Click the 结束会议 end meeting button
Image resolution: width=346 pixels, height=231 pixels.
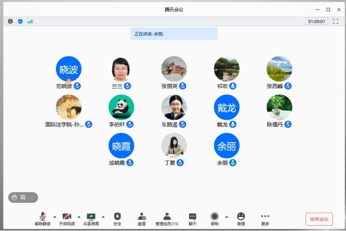[x=319, y=219]
